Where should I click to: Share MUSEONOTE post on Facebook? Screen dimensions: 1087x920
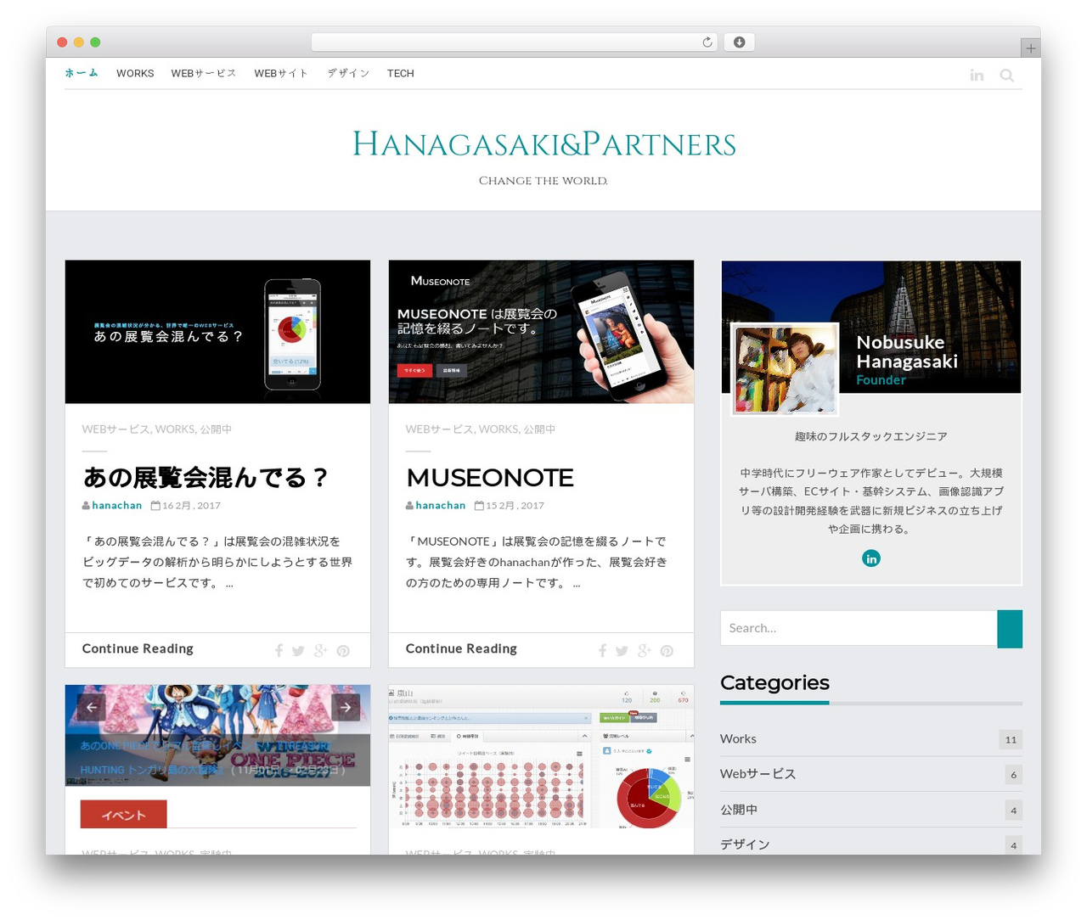[x=602, y=651]
